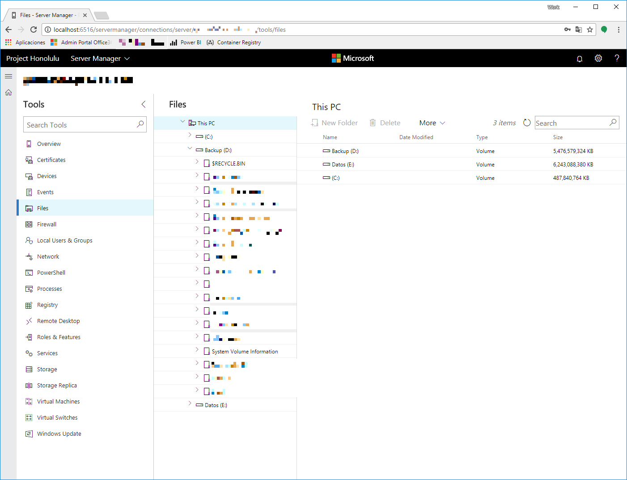Collapse the Tools panel chevron
The width and height of the screenshot is (627, 480).
(144, 104)
